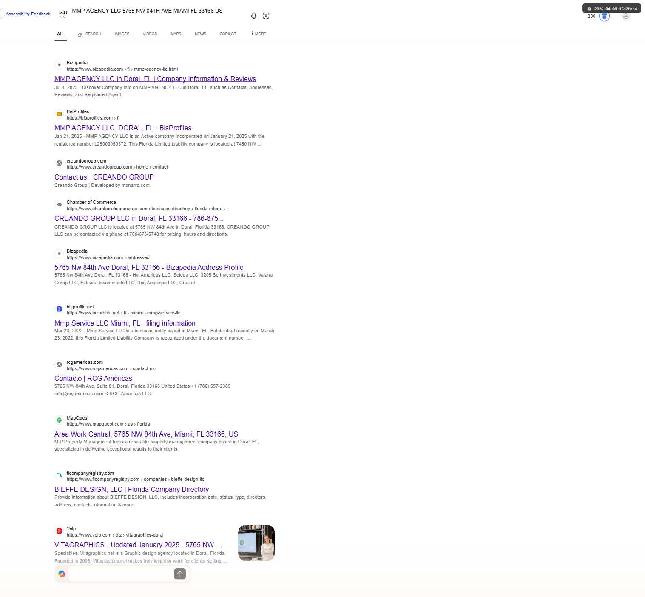Switch to the MAPS tab
The width and height of the screenshot is (645, 597).
[x=176, y=34]
